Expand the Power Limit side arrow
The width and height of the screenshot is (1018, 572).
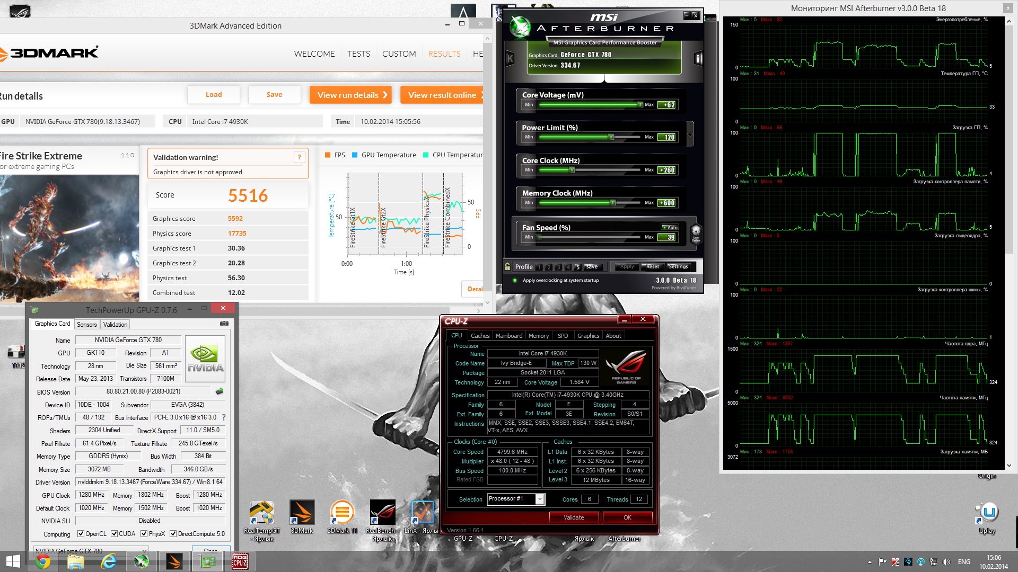pos(690,135)
